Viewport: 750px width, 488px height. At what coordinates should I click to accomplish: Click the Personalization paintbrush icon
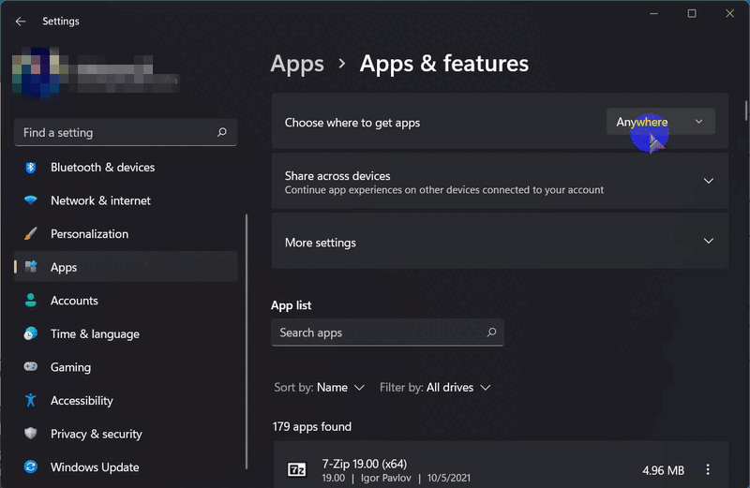tap(31, 234)
